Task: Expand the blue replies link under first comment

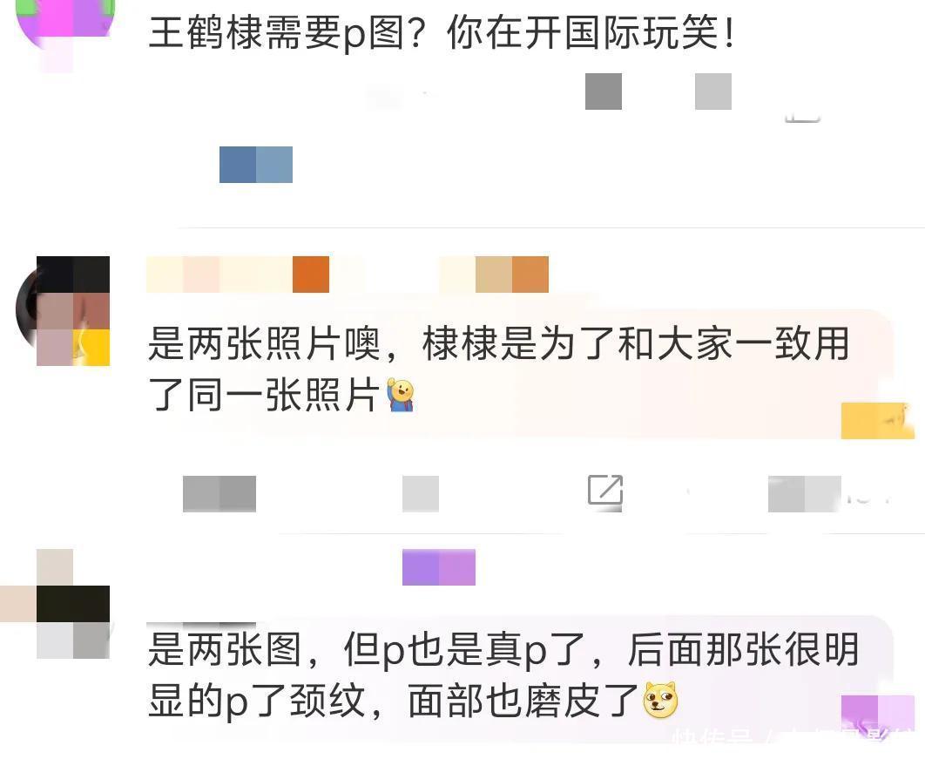Action: [256, 165]
